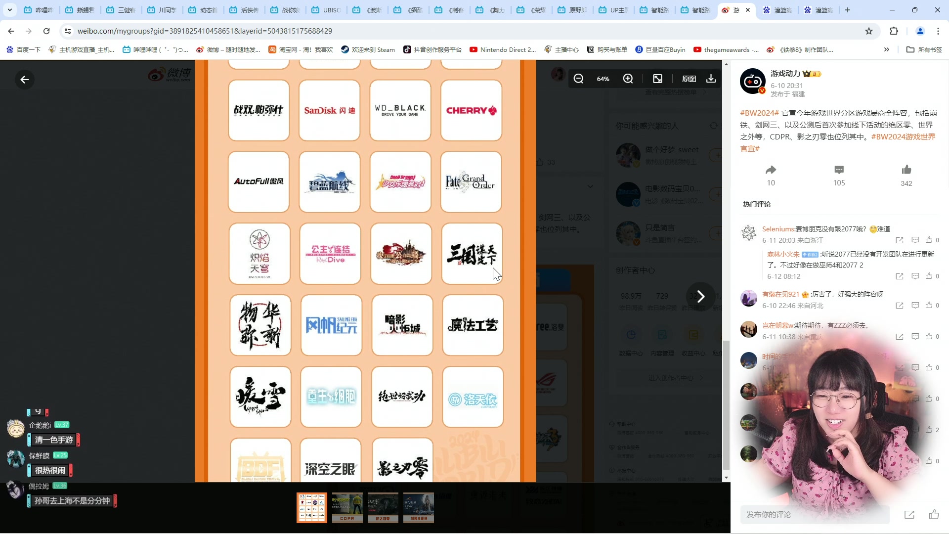Follow 做个好梦_sweet with the plus button
Image resolution: width=949 pixels, height=534 pixels.
click(x=717, y=155)
